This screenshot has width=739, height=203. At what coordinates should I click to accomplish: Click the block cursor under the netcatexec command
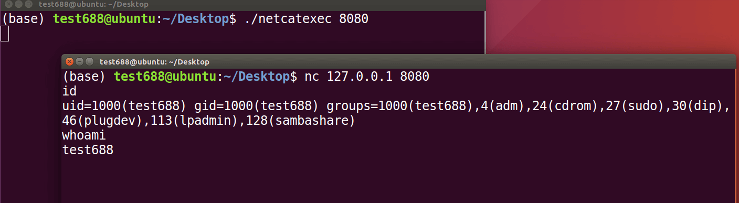coord(5,34)
